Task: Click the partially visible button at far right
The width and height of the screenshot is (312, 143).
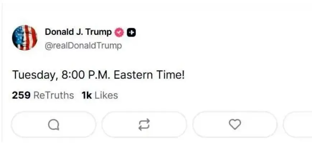Action: pyautogui.click(x=298, y=124)
